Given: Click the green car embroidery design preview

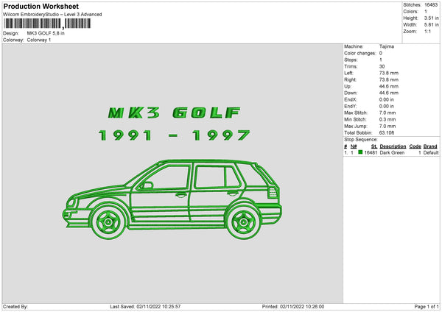Looking at the screenshot, I should pos(172,199).
